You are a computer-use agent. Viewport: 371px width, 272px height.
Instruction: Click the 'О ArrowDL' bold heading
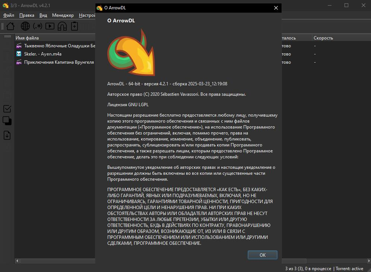pos(121,20)
